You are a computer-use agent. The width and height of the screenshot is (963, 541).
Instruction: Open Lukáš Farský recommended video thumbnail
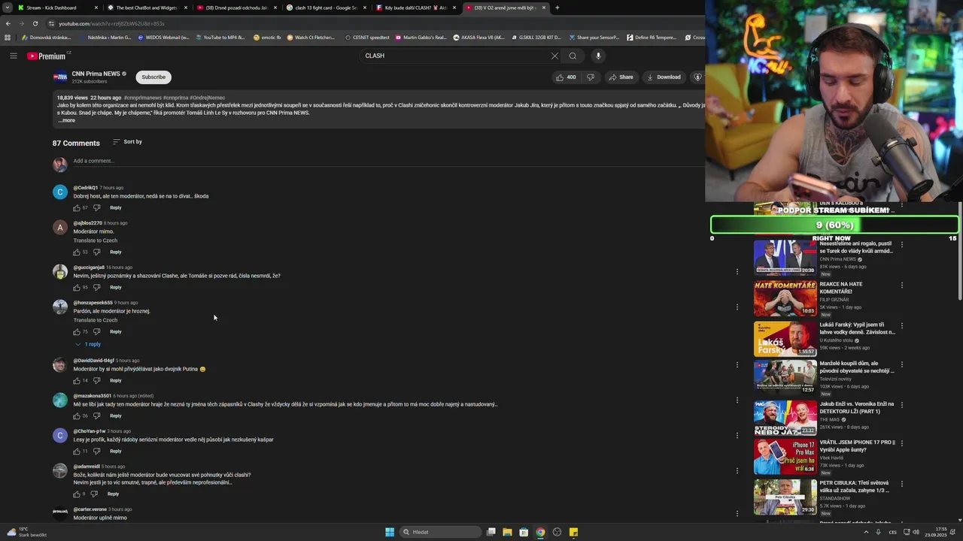point(785,339)
